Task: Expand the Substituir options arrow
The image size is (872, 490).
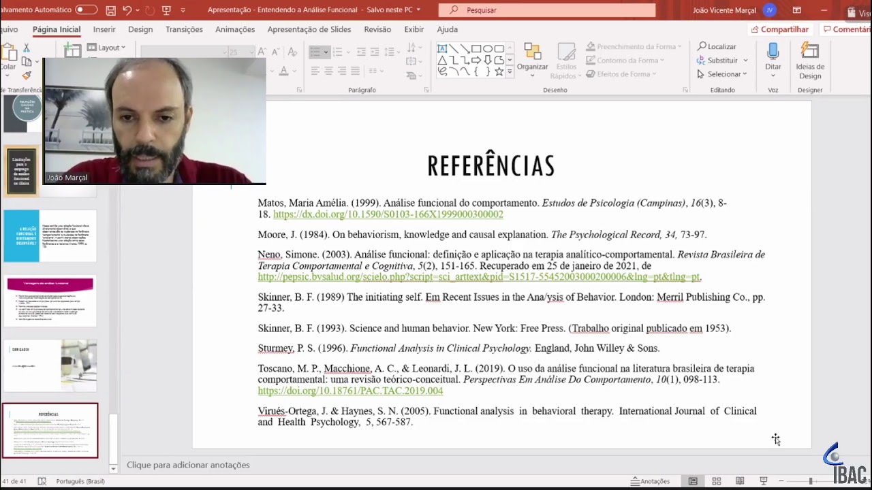Action: (746, 61)
